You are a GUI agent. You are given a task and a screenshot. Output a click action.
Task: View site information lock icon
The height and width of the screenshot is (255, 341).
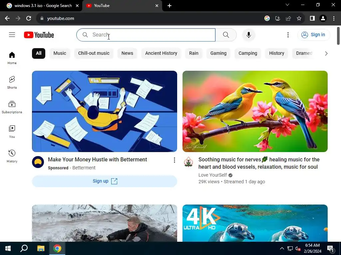pos(42,19)
